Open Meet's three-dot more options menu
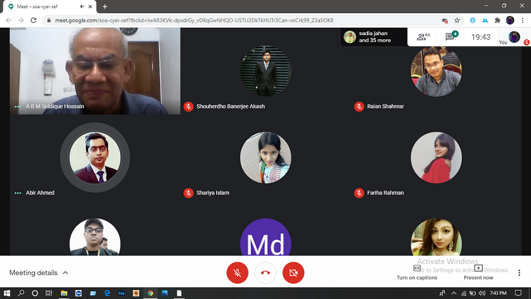 (x=519, y=273)
